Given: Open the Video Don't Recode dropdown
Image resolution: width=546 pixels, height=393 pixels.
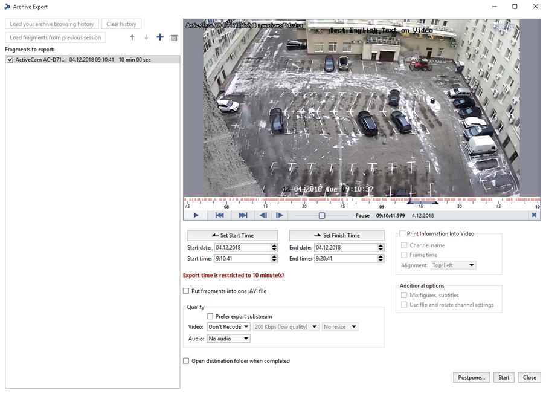Looking at the screenshot, I should click(228, 327).
